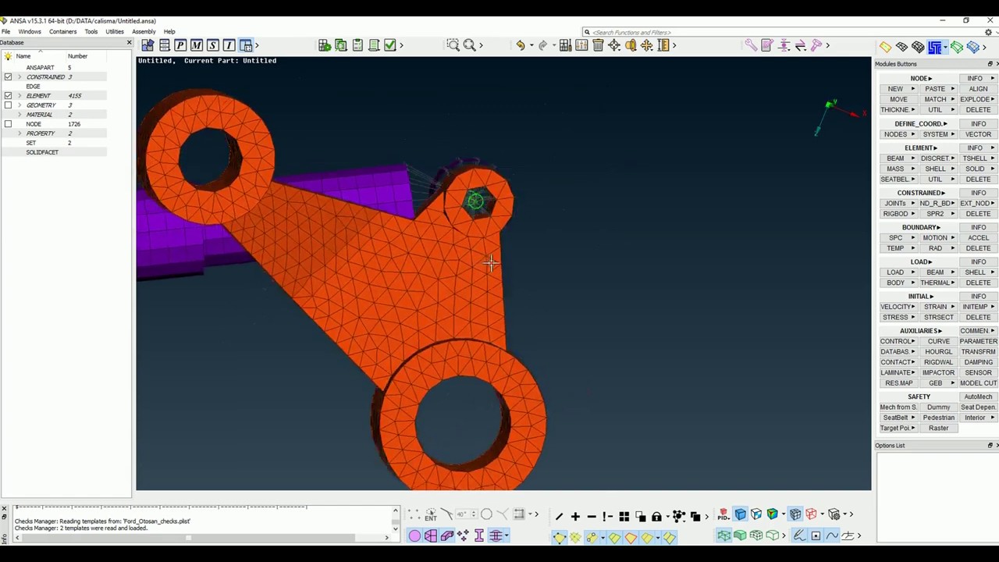The height and width of the screenshot is (562, 999).
Task: Click the Pedestrian button
Action: coord(938,418)
